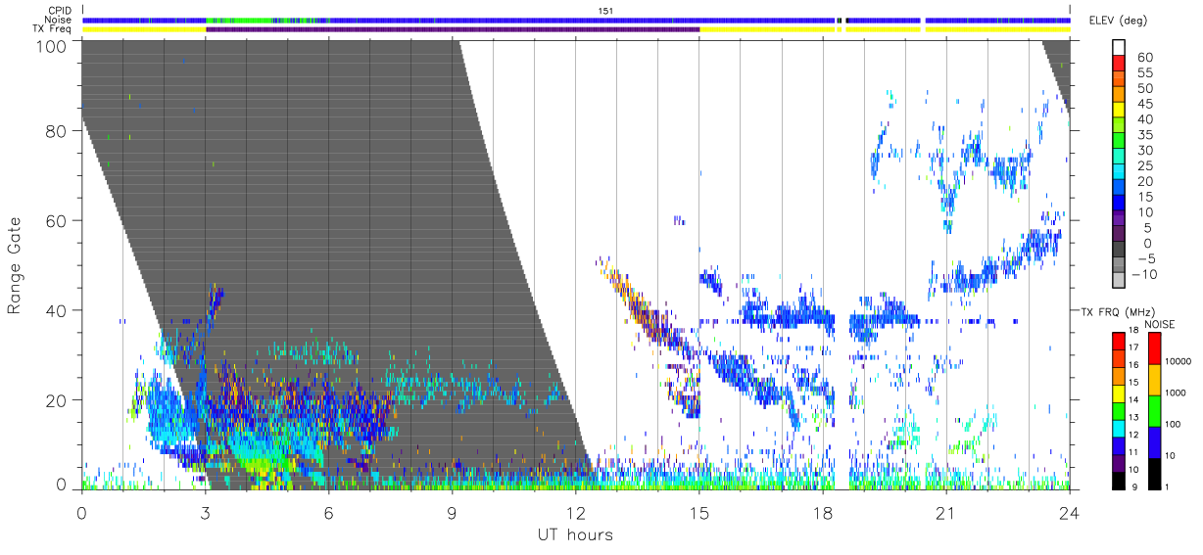Select the black 9–10 swatch in TX FRQ colorbar
The height and width of the screenshot is (555, 1203).
point(1119,479)
